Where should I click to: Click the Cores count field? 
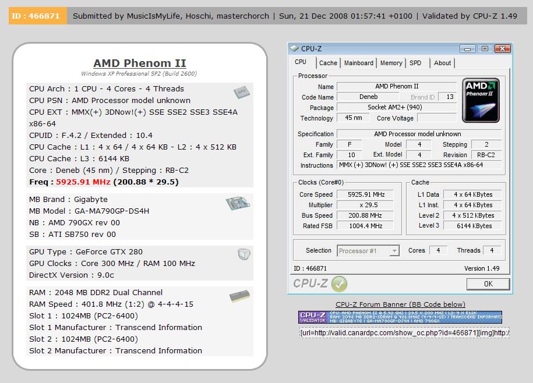coord(439,250)
